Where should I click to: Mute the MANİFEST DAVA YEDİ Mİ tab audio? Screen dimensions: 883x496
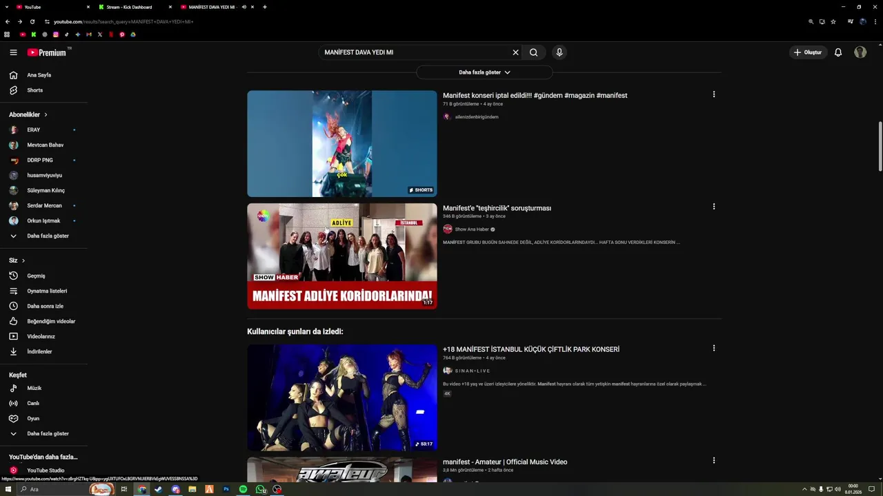pos(244,7)
